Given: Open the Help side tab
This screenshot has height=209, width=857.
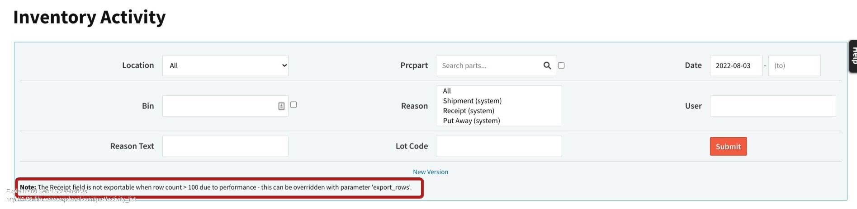Looking at the screenshot, I should click(x=853, y=56).
